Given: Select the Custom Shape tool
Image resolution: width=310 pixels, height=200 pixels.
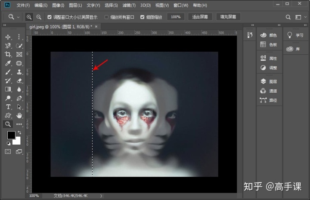Looking at the screenshot, I should [x=8, y=116].
